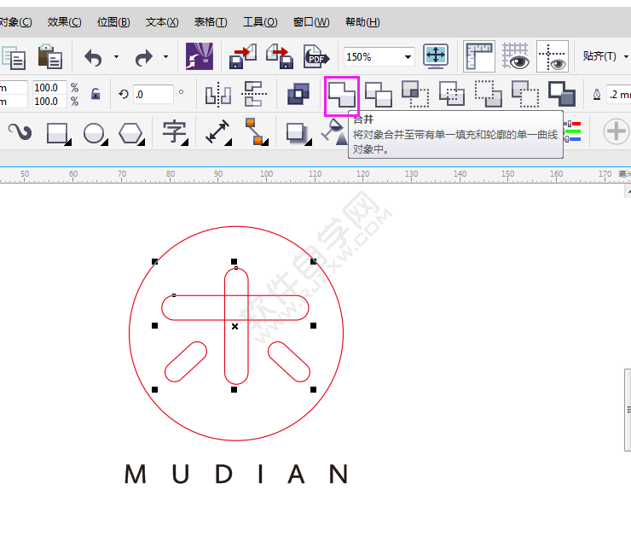Mirror the selection horizontally

click(x=218, y=95)
